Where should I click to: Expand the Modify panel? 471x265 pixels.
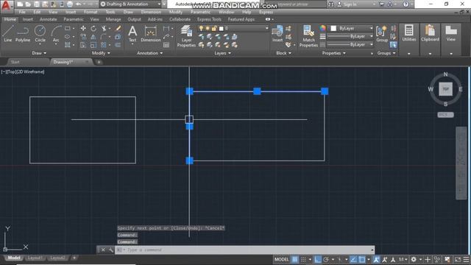tap(101, 53)
